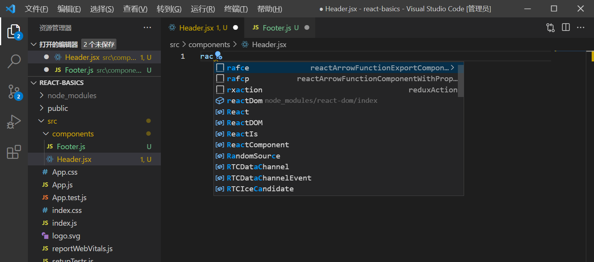Split the editor with the split icon
The height and width of the screenshot is (262, 594).
[565, 27]
